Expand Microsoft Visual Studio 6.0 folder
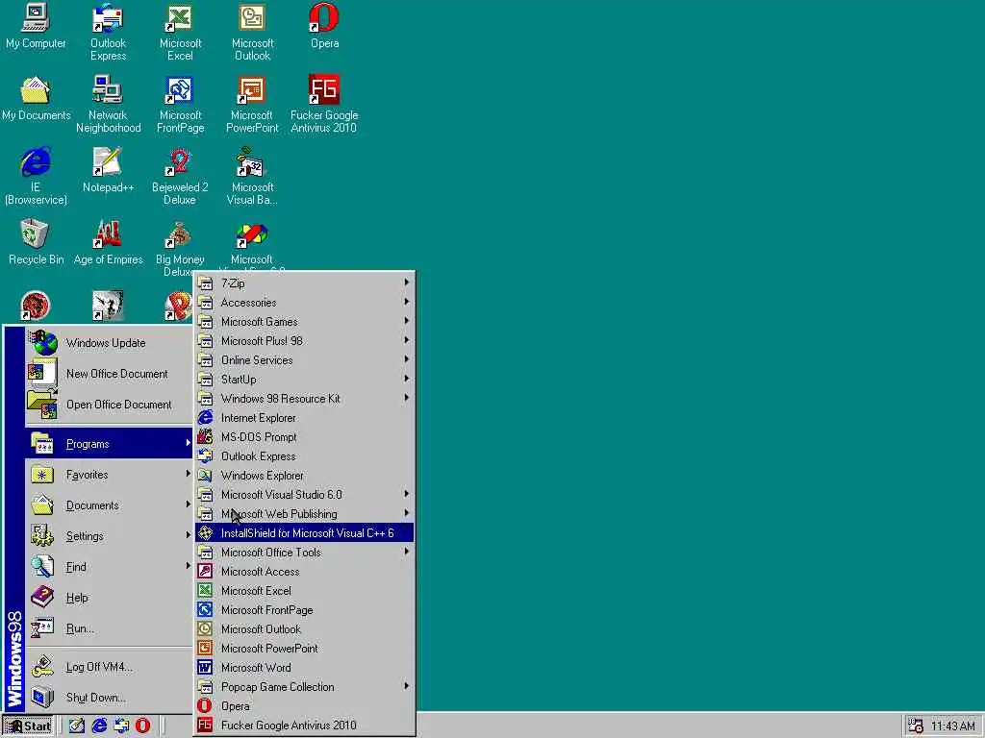This screenshot has width=985, height=738. tap(304, 495)
